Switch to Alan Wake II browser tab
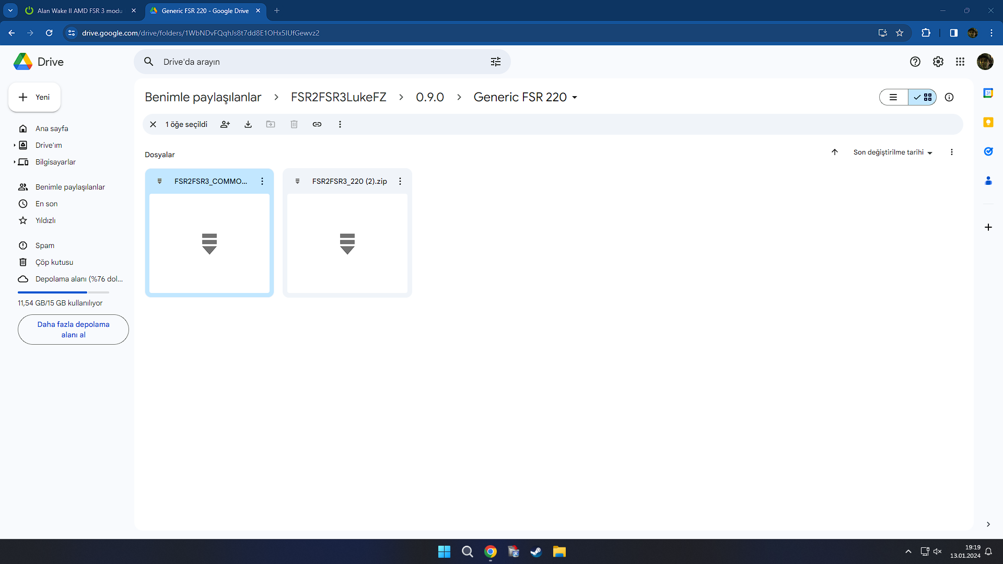 coord(80,10)
